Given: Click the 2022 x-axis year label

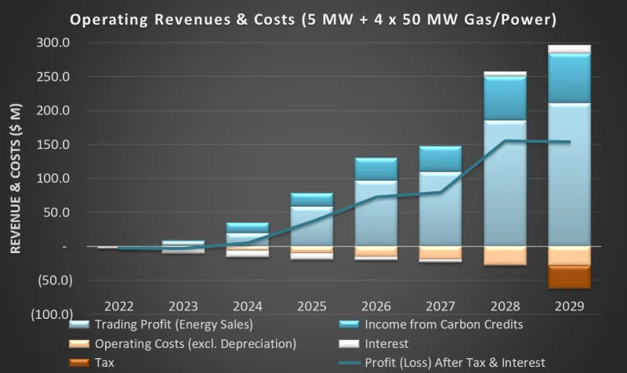Looking at the screenshot, I should coord(119,306).
